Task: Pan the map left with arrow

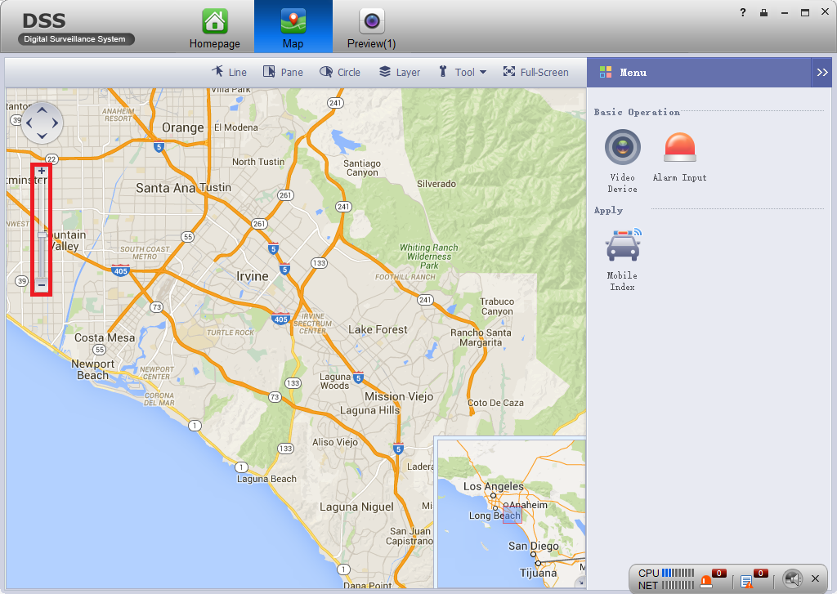Action: point(29,123)
